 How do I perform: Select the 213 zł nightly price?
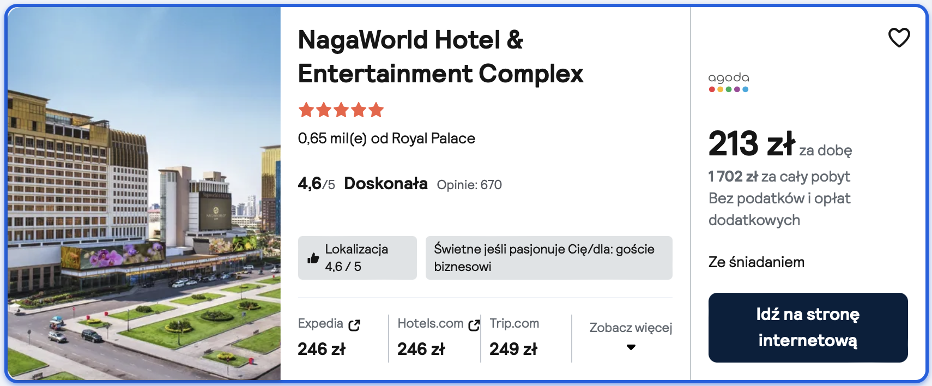point(752,144)
